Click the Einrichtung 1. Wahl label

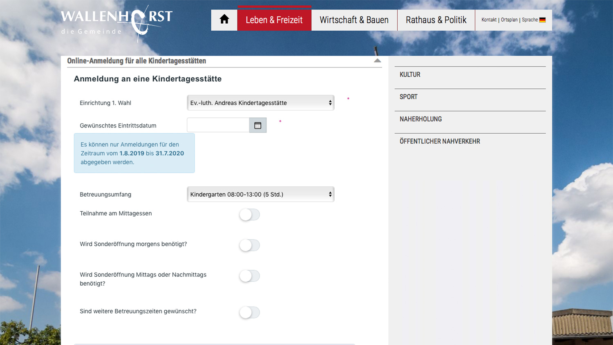105,103
